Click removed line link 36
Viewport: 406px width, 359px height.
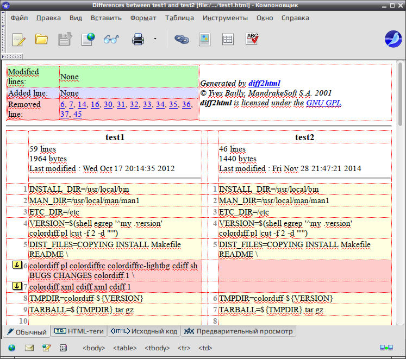pyautogui.click(x=186, y=104)
